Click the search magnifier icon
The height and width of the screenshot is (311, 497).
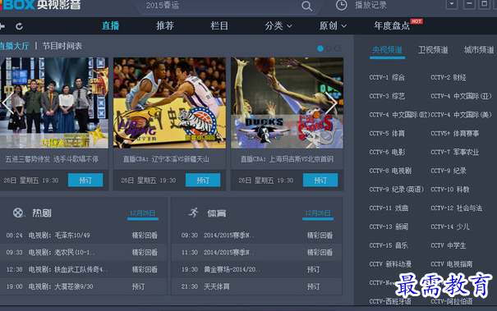306,6
